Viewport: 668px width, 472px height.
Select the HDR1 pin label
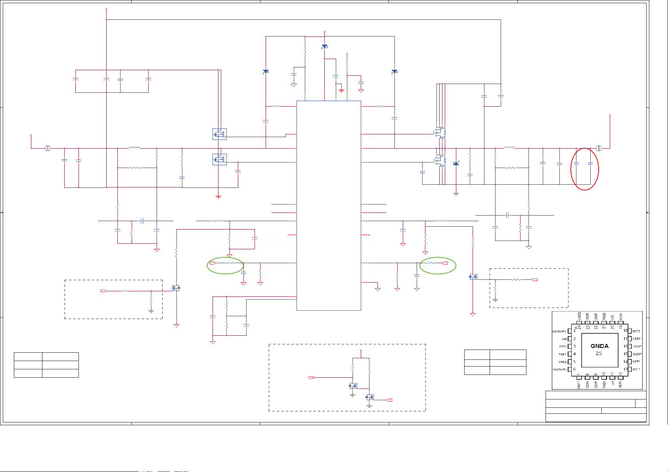620,384
